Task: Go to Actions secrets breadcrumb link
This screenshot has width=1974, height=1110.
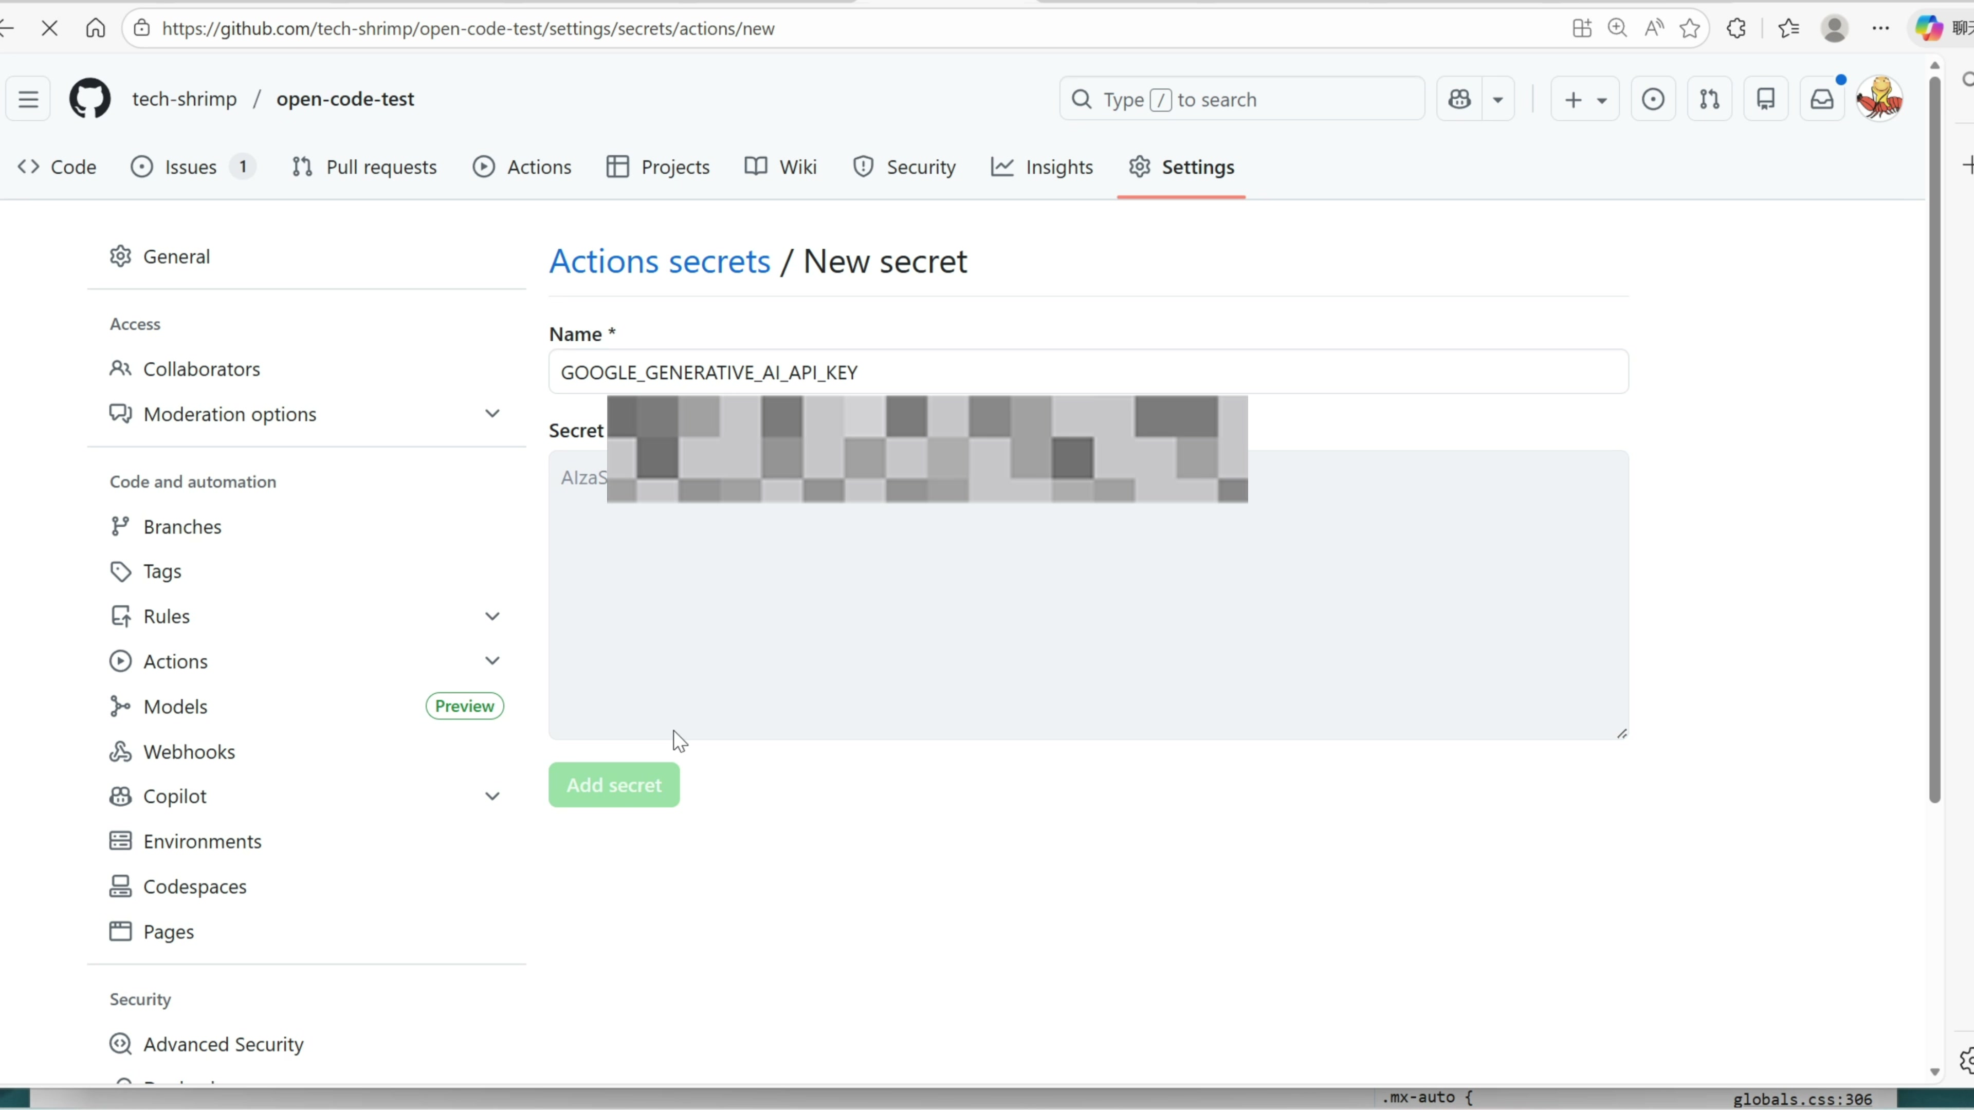Action: pos(660,261)
